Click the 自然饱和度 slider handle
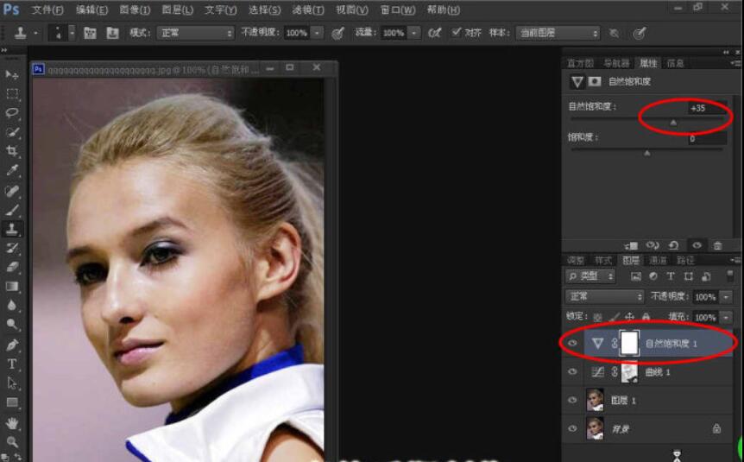Image resolution: width=744 pixels, height=462 pixels. coord(673,123)
